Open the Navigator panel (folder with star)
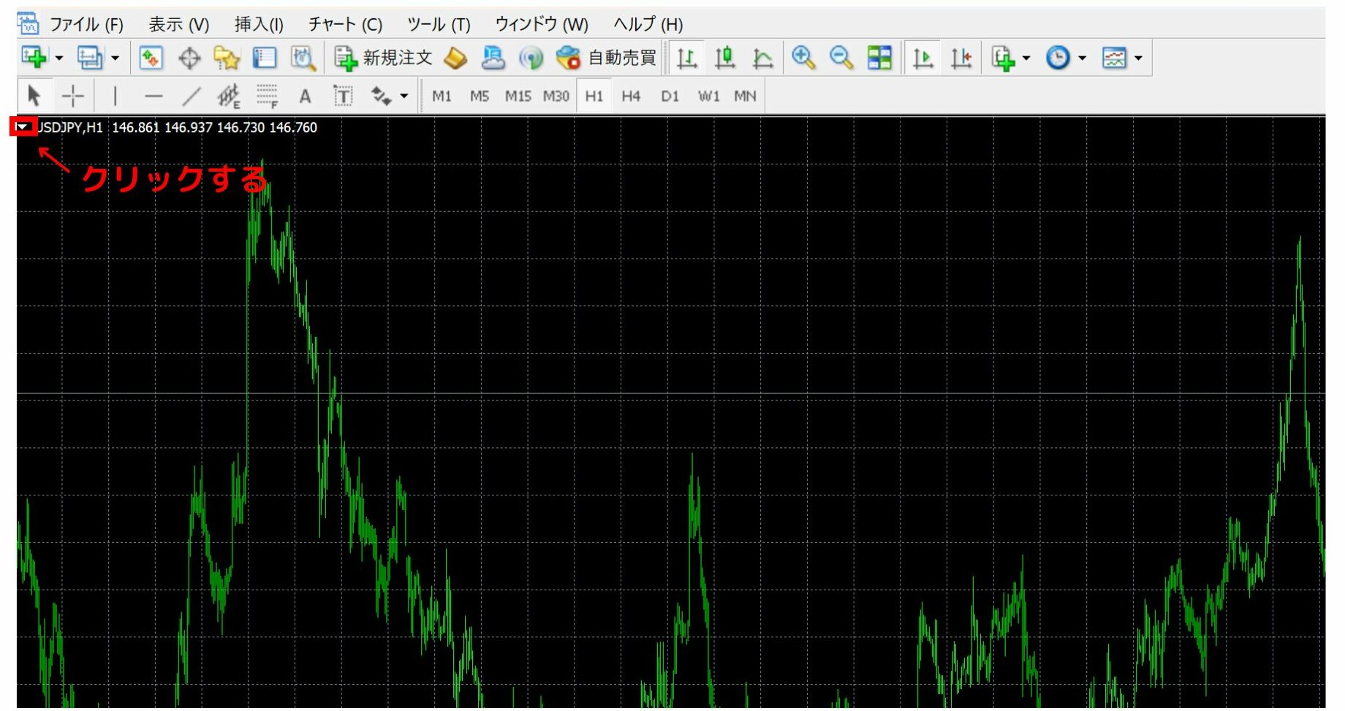 click(x=227, y=58)
